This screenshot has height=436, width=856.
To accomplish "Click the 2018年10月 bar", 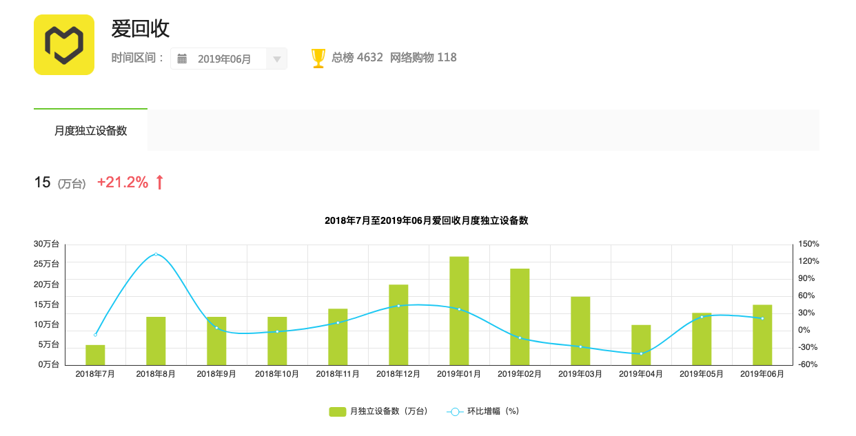I will tap(277, 341).
